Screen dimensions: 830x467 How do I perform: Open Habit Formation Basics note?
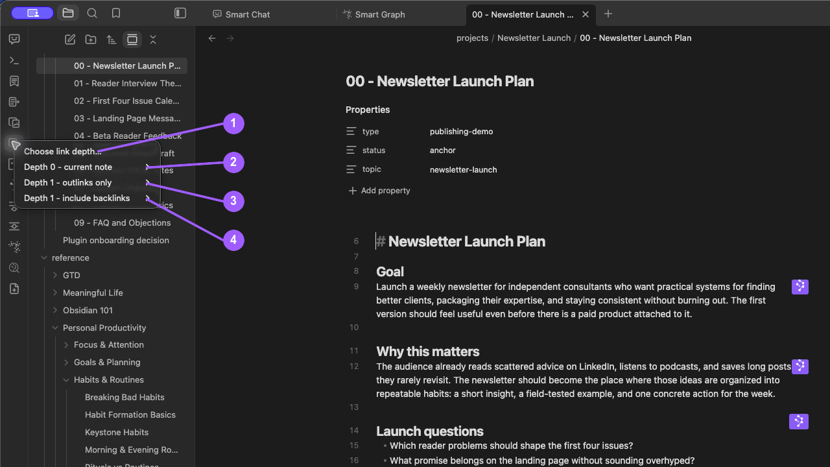coord(130,414)
